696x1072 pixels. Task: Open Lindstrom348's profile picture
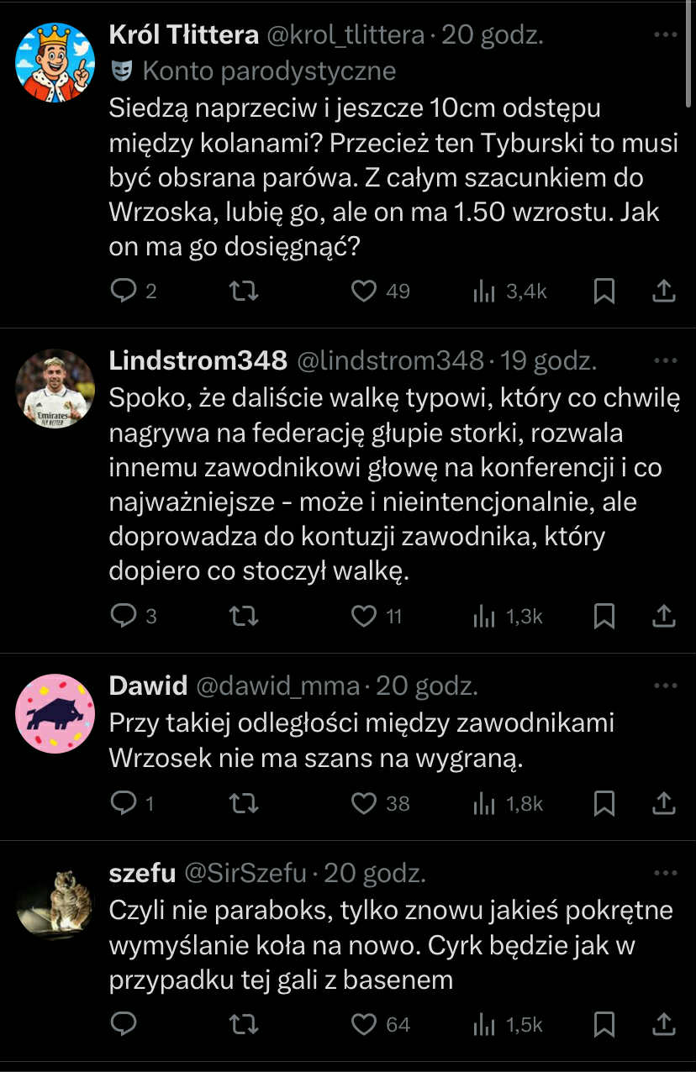(55, 389)
